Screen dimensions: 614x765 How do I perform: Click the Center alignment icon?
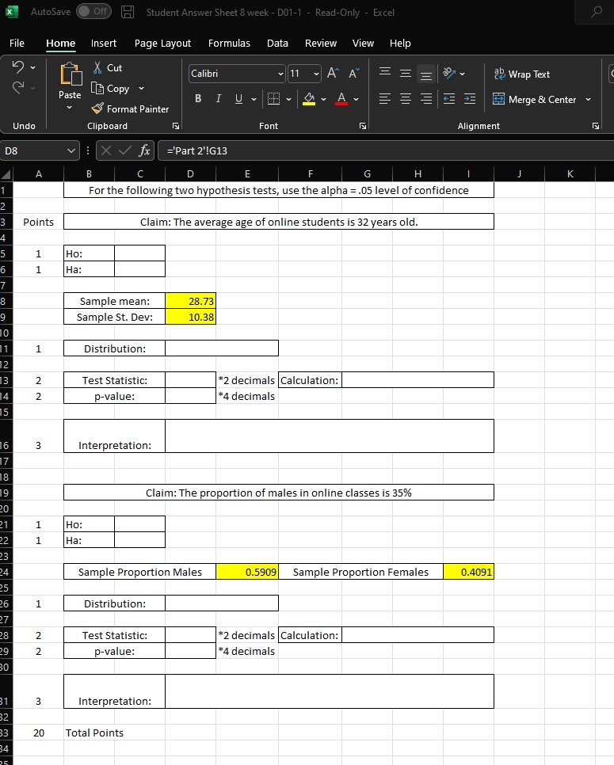tap(406, 99)
